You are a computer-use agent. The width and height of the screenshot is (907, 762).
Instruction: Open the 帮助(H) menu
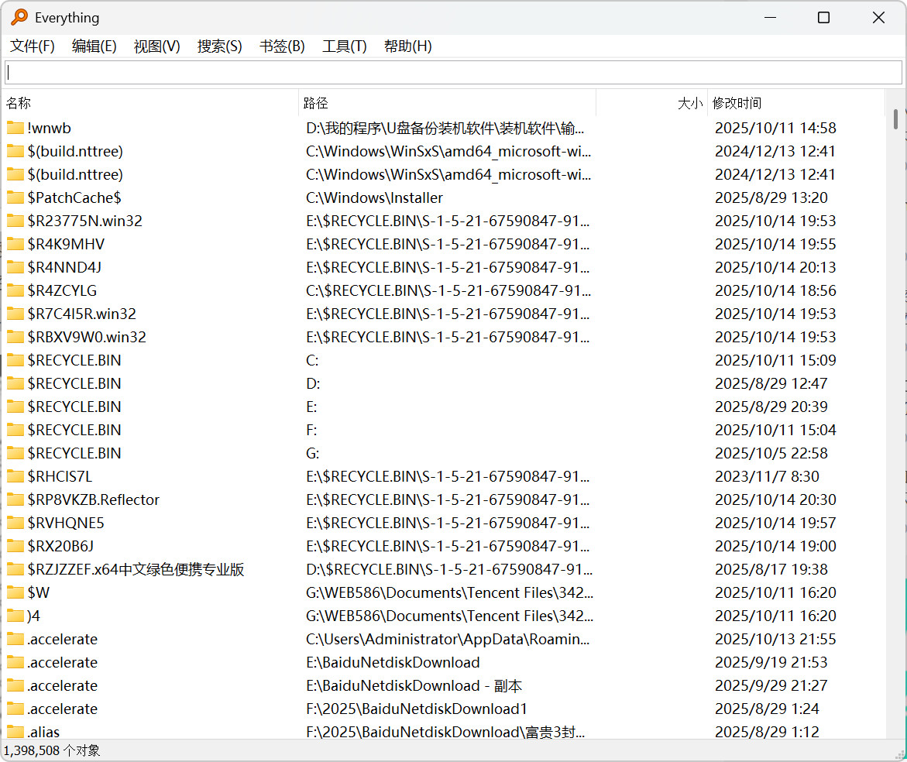[x=407, y=46]
